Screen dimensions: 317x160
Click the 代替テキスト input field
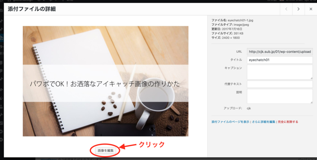pyautogui.click(x=280, y=84)
